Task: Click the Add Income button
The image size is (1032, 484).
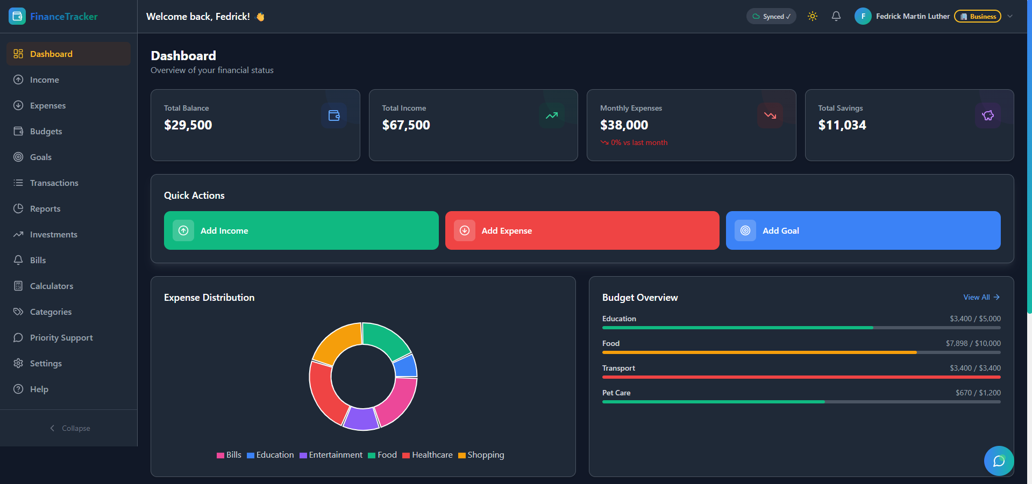Action: tap(301, 230)
